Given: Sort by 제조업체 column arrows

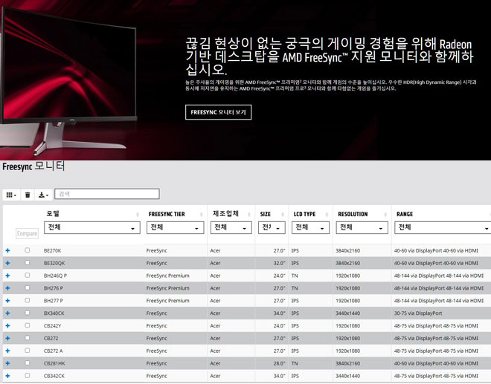Looking at the screenshot, I should (249, 214).
